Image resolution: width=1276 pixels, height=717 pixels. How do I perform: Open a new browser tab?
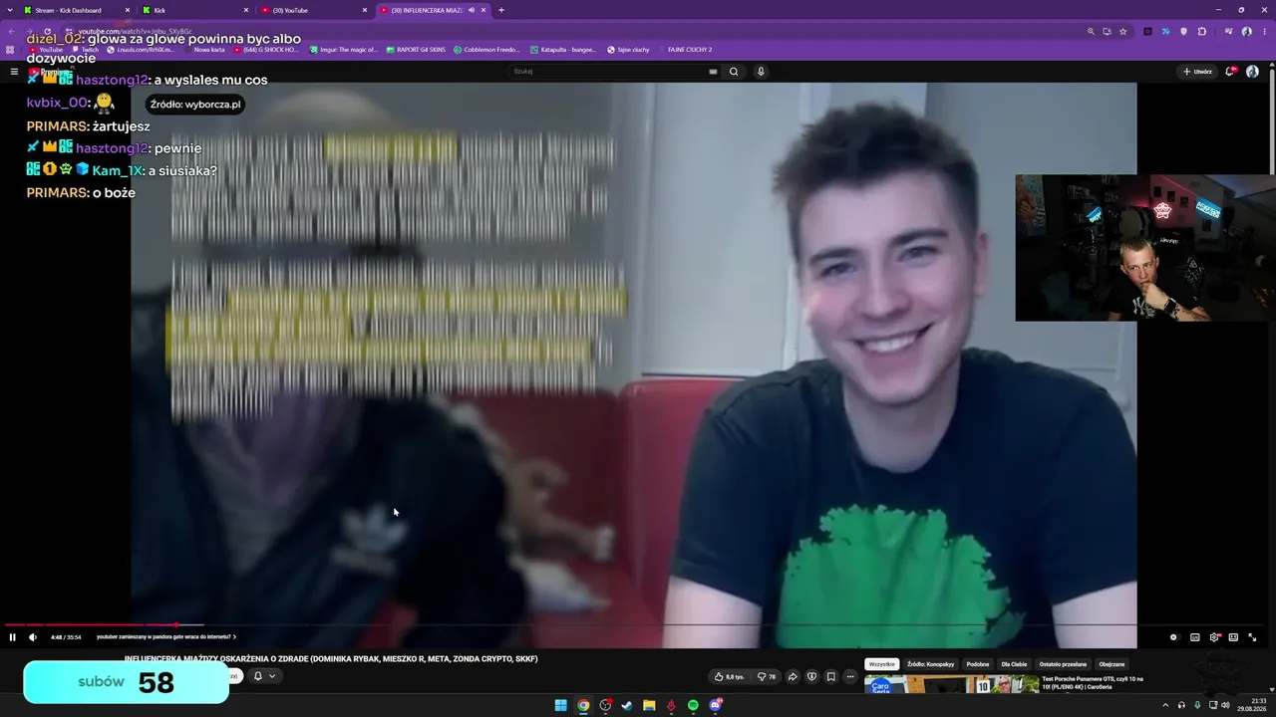pyautogui.click(x=501, y=10)
